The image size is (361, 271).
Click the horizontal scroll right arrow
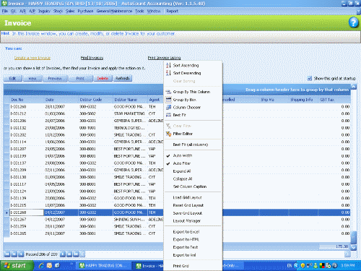coord(347,254)
